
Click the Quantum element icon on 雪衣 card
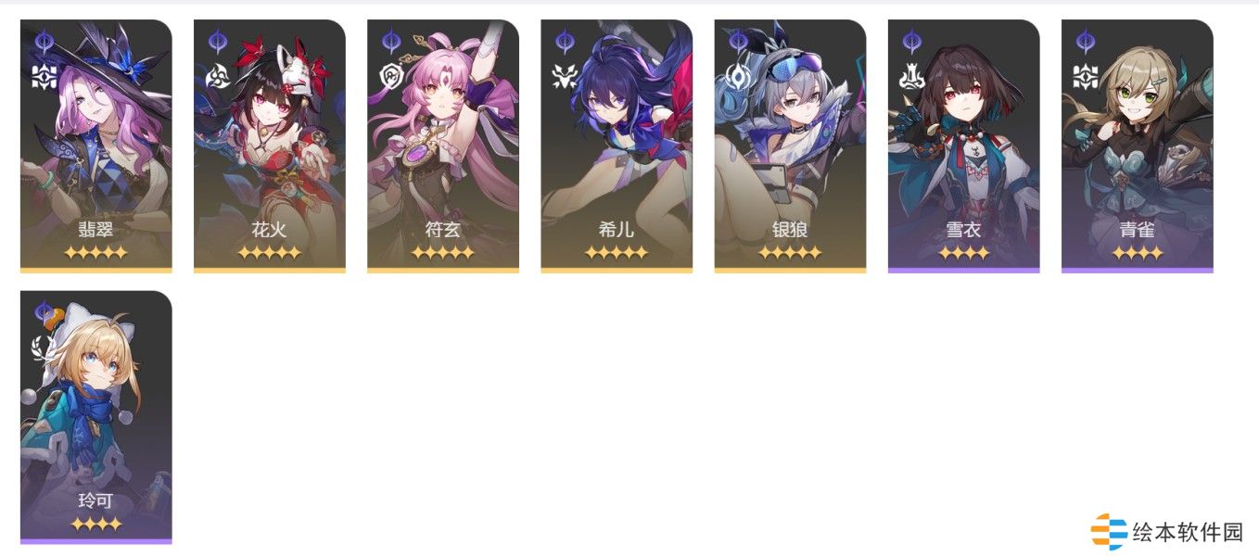point(911,41)
